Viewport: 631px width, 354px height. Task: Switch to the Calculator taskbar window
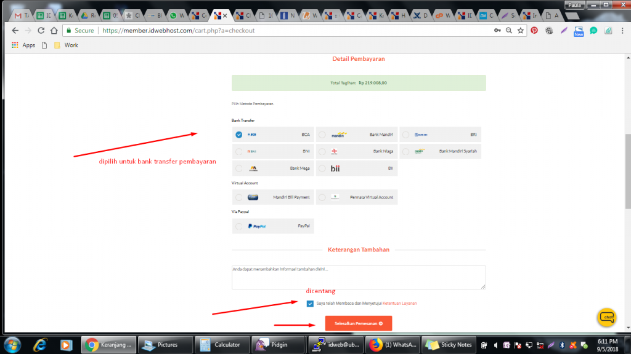click(222, 345)
